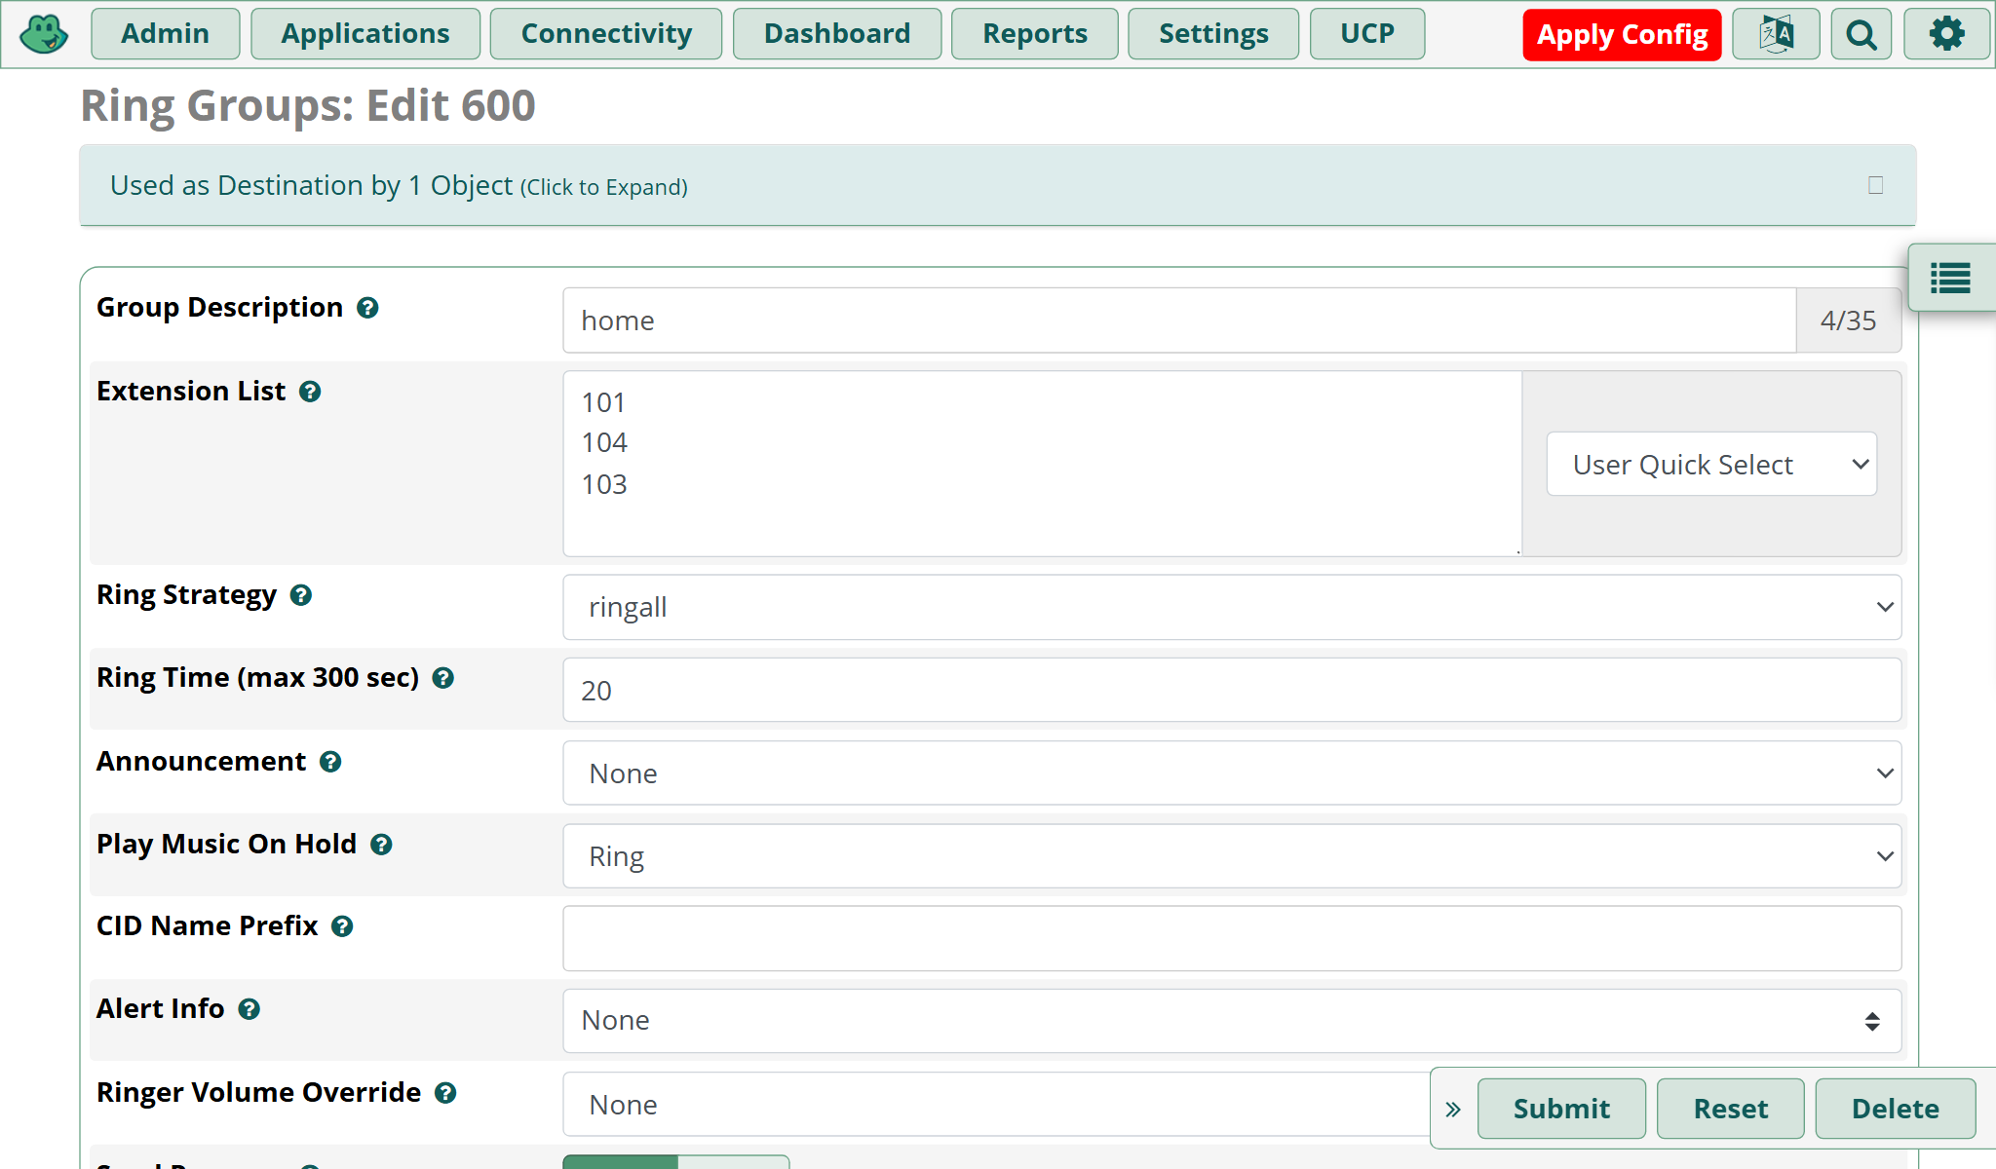Open the Applications menu

365,34
